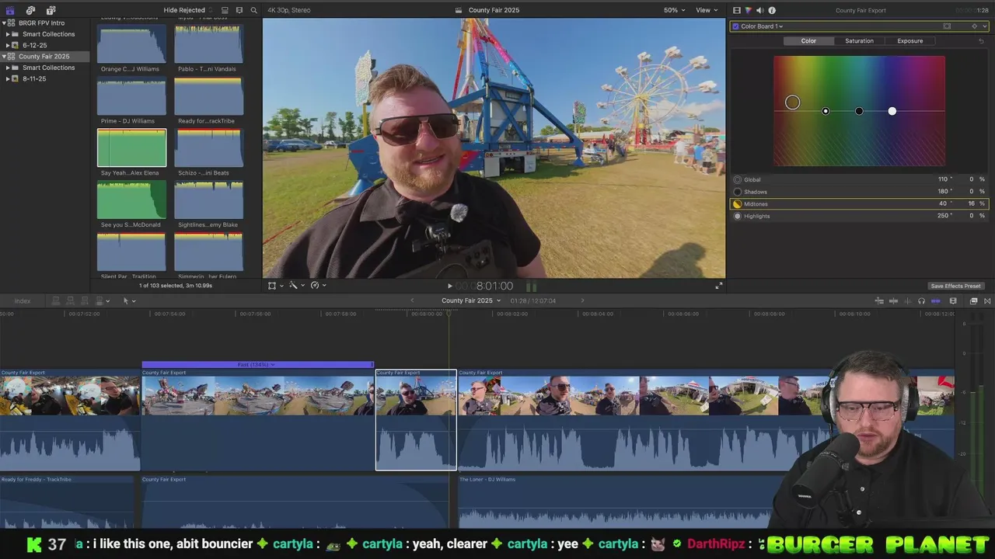
Task: Open the viewer View dropdown
Action: (x=707, y=10)
